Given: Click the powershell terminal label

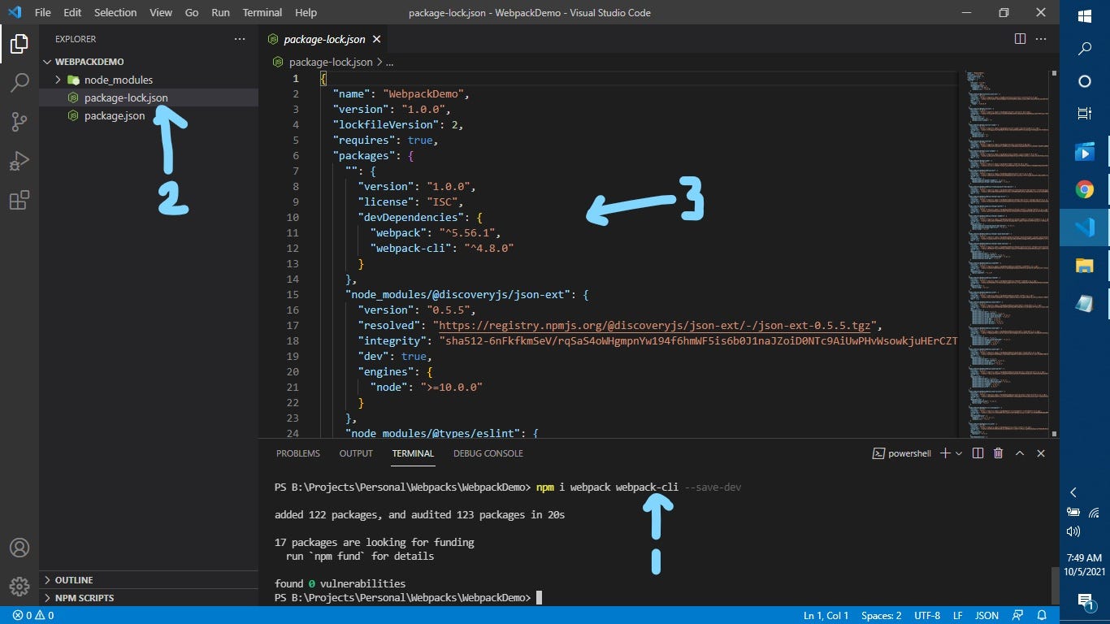Looking at the screenshot, I should pyautogui.click(x=902, y=453).
